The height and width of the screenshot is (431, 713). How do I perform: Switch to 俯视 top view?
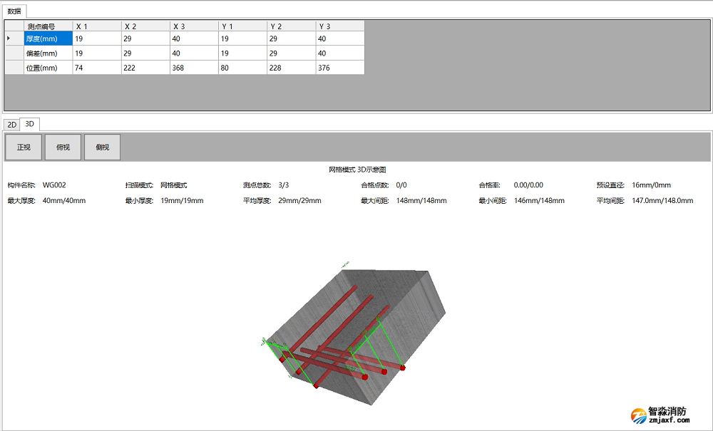(x=63, y=147)
